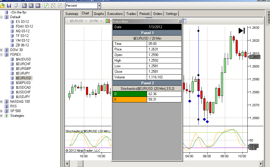Switch to the Orders tab

coord(158,14)
